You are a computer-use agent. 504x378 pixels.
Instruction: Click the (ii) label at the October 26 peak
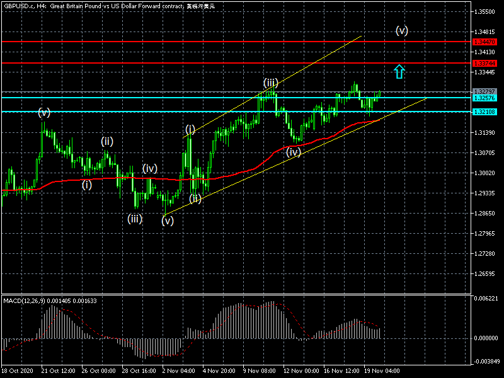pos(107,141)
